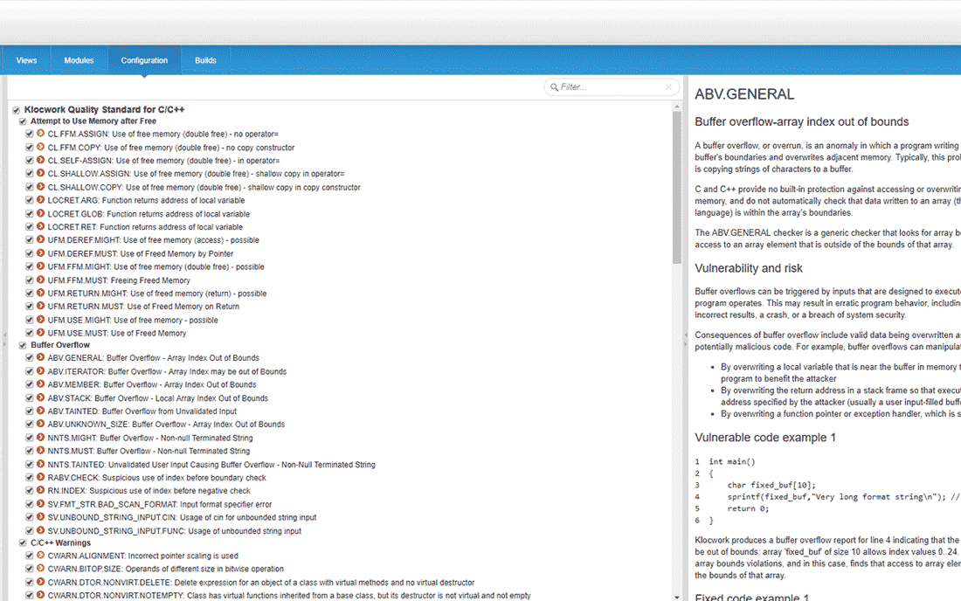Open the Modules tab
Viewport: 961px width, 601px height.
[79, 60]
